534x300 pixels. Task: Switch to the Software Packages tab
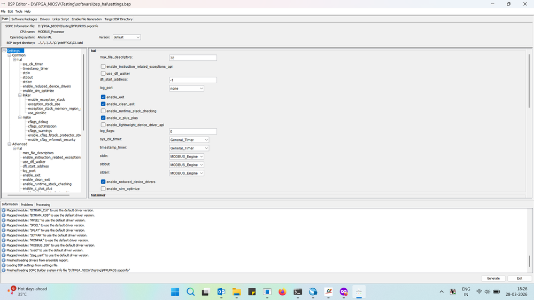(x=24, y=19)
